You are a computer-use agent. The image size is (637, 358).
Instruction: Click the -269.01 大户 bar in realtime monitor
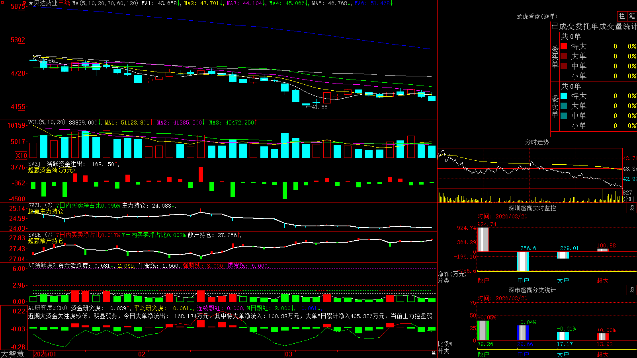pos(563,255)
